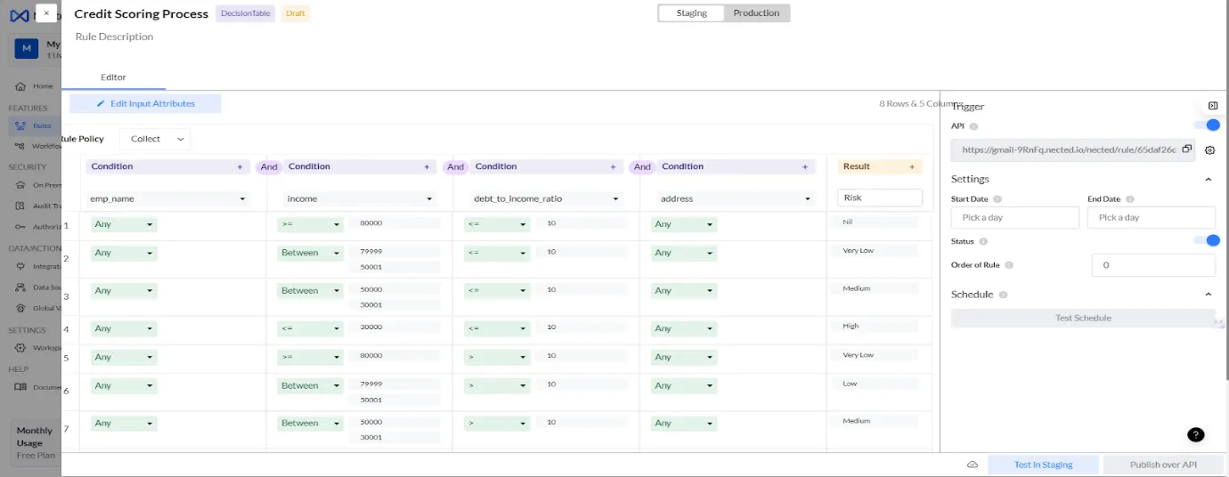The image size is (1229, 477).
Task: Click the Integrations sidebar icon
Action: (x=20, y=266)
